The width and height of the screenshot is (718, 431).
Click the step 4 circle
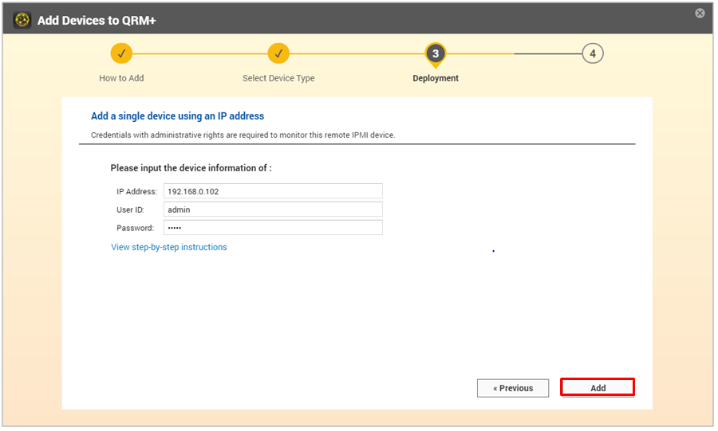[593, 53]
